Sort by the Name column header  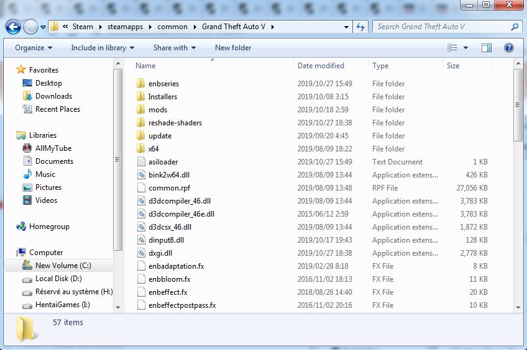click(x=145, y=66)
